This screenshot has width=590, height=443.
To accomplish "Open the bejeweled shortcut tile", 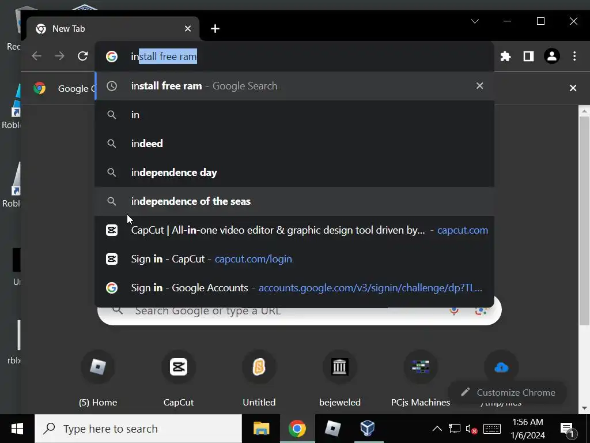I will (x=340, y=378).
